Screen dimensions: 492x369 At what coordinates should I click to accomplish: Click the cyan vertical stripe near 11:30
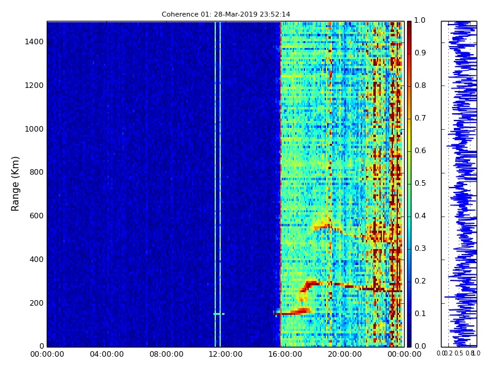click(x=215, y=184)
